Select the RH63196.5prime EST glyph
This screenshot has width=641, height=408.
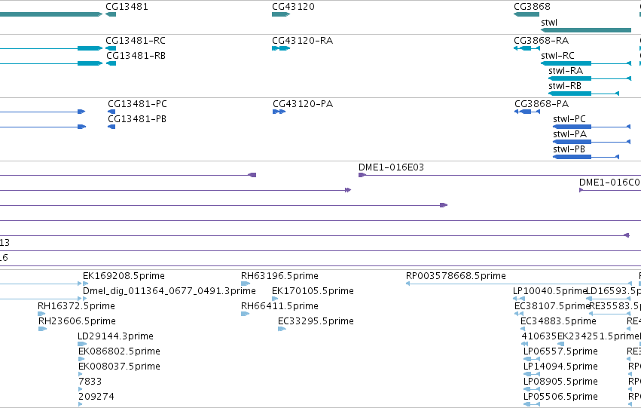pyautogui.click(x=246, y=284)
